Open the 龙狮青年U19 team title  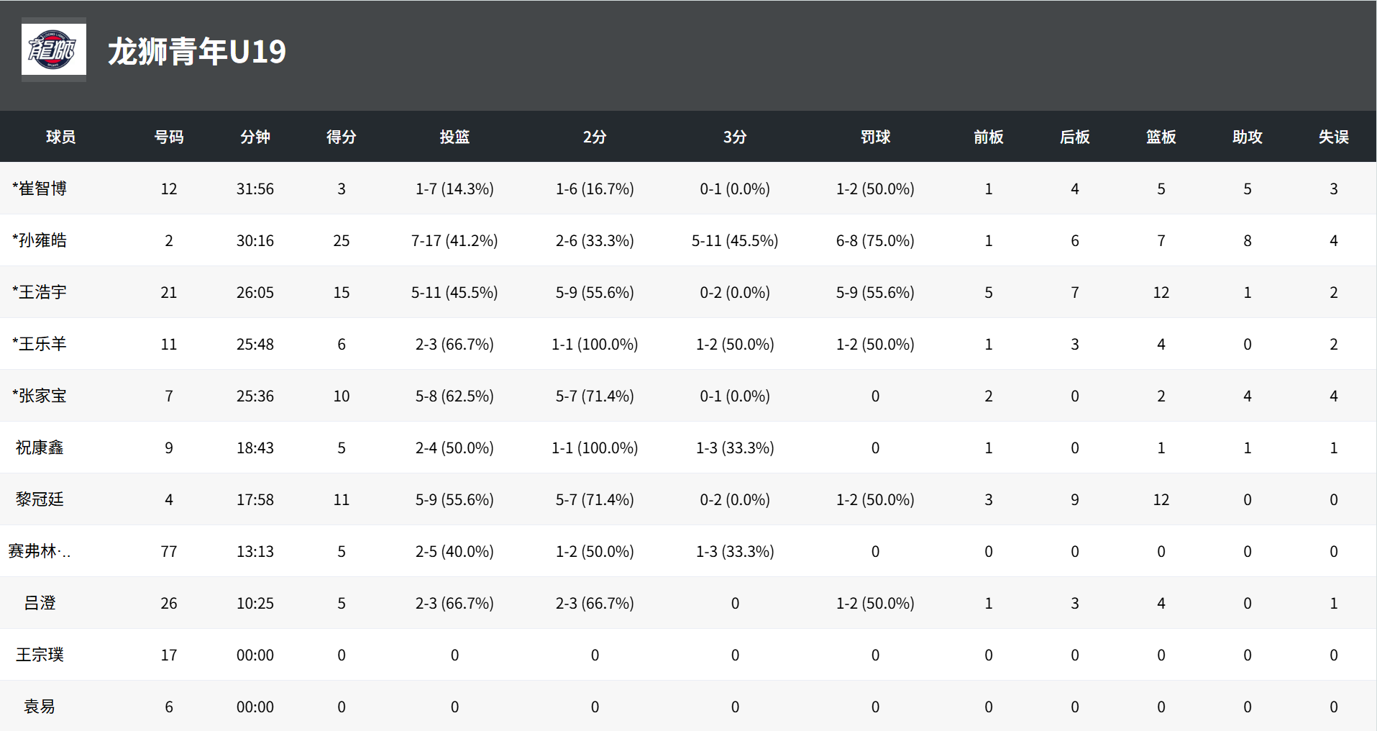pyautogui.click(x=197, y=52)
